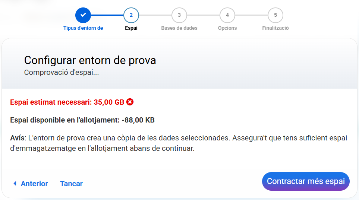The image size is (359, 200).
Task: Click the 'Espai disponible en l'allotjament' line
Action: click(x=82, y=120)
